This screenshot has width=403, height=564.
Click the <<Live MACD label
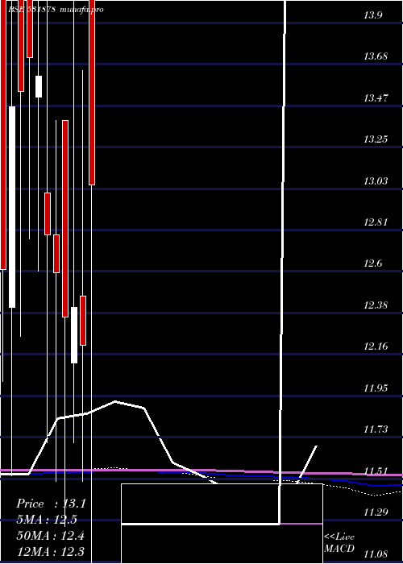[x=339, y=543]
